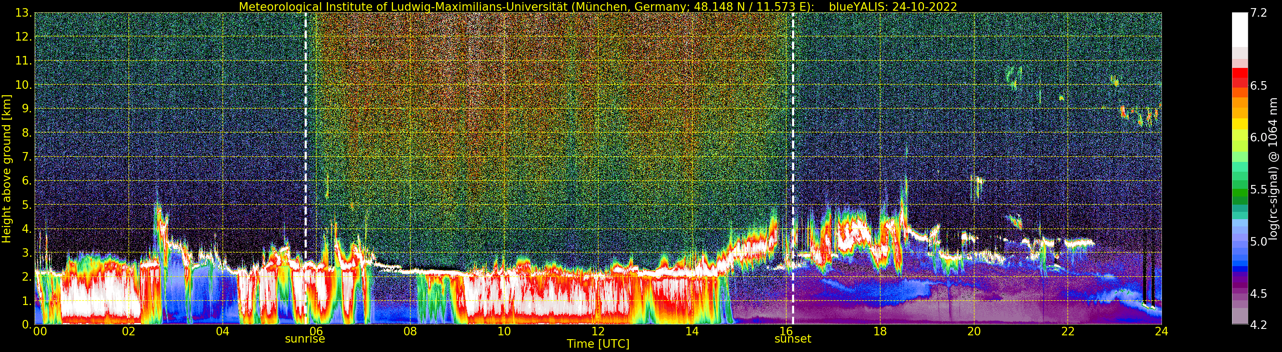This screenshot has width=1282, height=352.
Task: Click the "20" time axis tick label
Action: pos(974,331)
